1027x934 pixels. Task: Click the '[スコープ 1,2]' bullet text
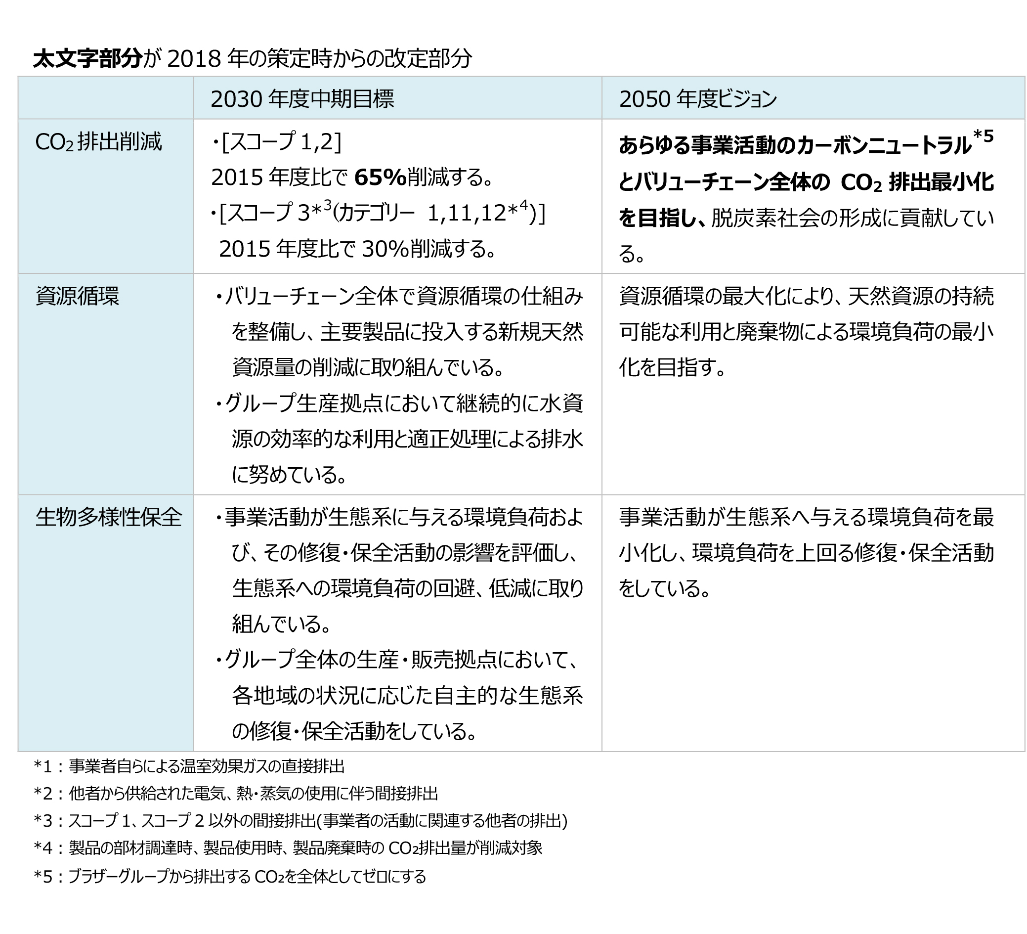[x=277, y=142]
